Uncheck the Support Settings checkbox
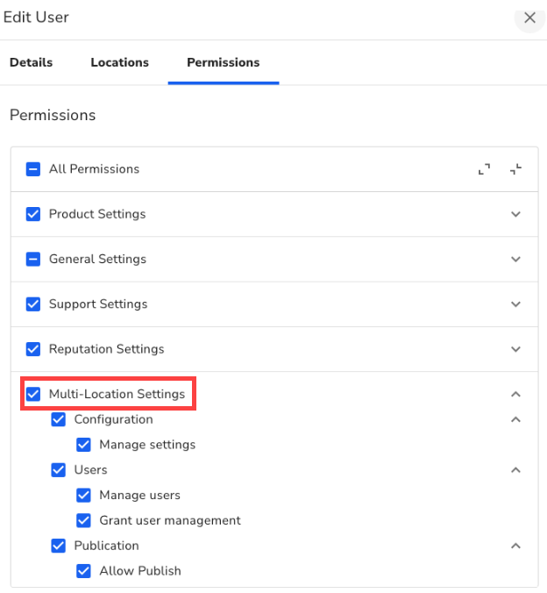The image size is (547, 593). point(33,304)
